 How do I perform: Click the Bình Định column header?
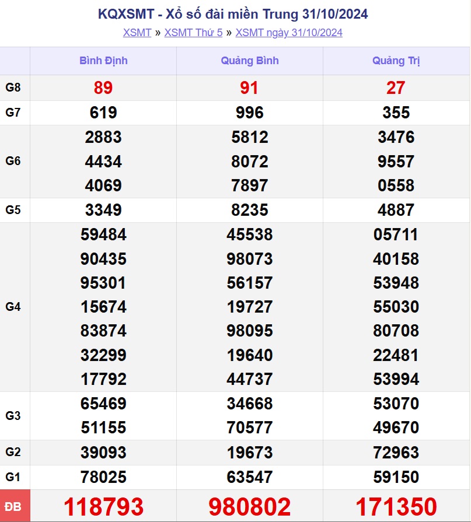point(103,61)
